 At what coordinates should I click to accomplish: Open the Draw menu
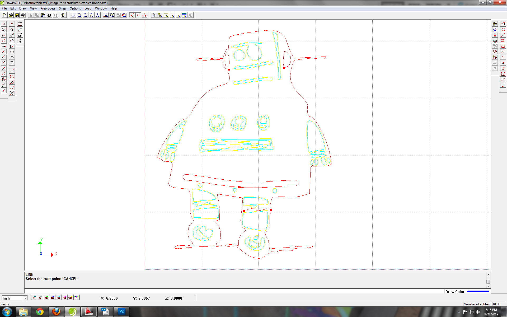coord(23,8)
